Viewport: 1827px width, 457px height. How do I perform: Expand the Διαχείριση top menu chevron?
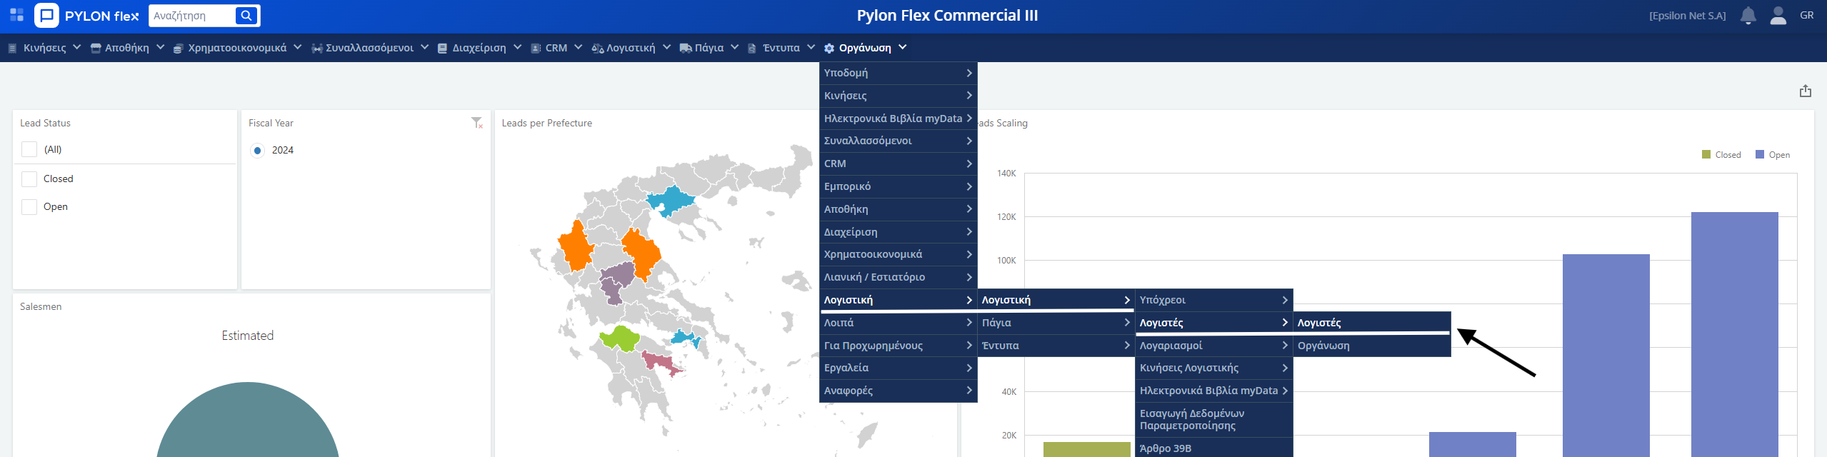(x=518, y=47)
